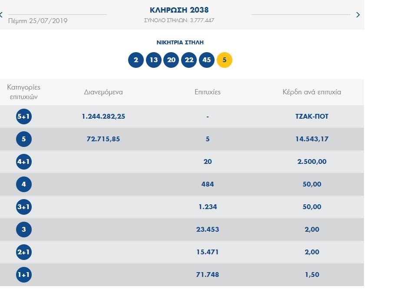Image resolution: width=410 pixels, height=293 pixels.
Task: Click the 1.244.282,25 distributed amount
Action: 103,117
